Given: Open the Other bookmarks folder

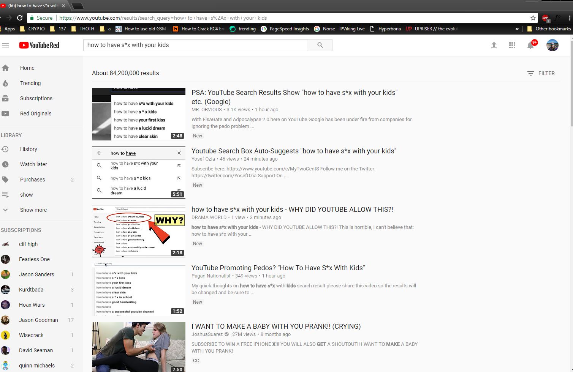Looking at the screenshot, I should 549,29.
